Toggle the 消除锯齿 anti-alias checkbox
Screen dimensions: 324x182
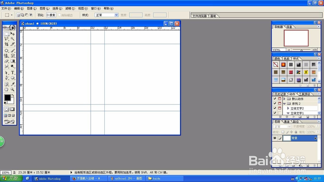tap(59, 15)
